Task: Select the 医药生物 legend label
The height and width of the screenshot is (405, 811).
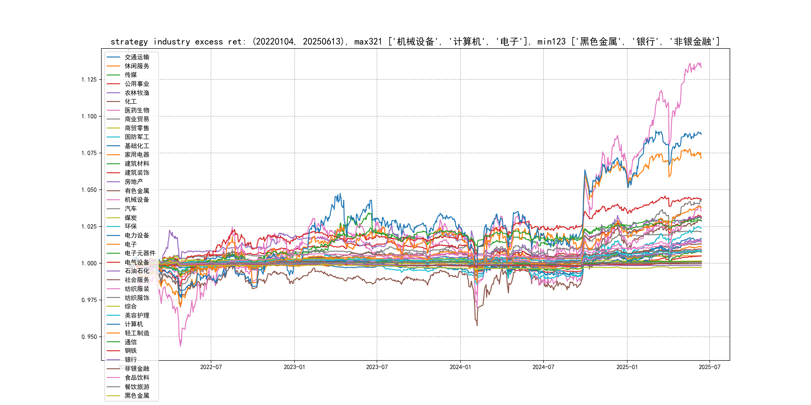Action: pyautogui.click(x=137, y=110)
